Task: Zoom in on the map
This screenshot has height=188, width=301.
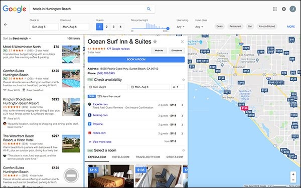Action: point(293,174)
